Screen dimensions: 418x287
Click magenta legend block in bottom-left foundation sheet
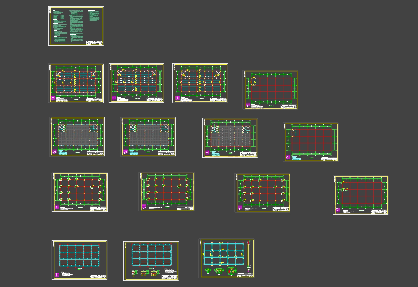(57, 275)
